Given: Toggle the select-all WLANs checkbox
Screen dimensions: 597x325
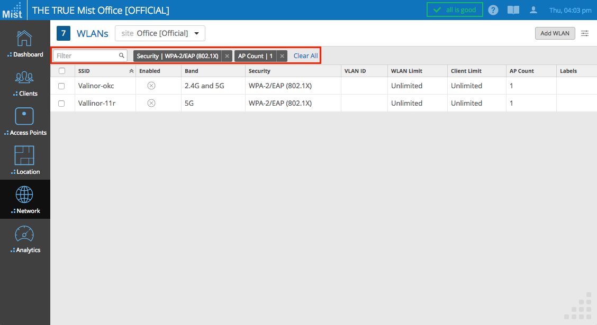Looking at the screenshot, I should [x=62, y=71].
